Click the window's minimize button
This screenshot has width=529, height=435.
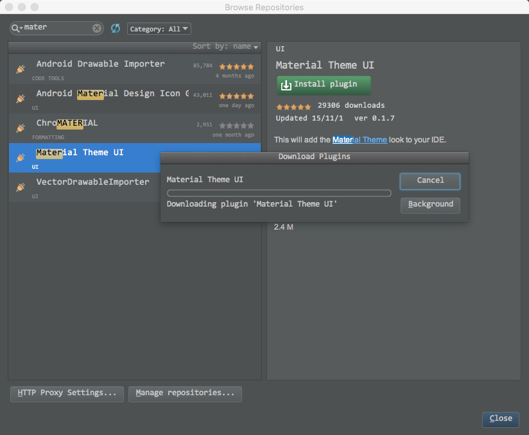tap(22, 7)
